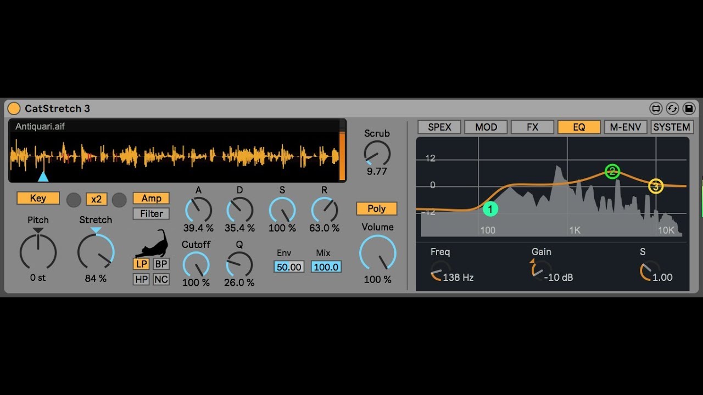The image size is (703, 395).
Task: Click the CatStretch 3 device title
Action: coord(57,109)
